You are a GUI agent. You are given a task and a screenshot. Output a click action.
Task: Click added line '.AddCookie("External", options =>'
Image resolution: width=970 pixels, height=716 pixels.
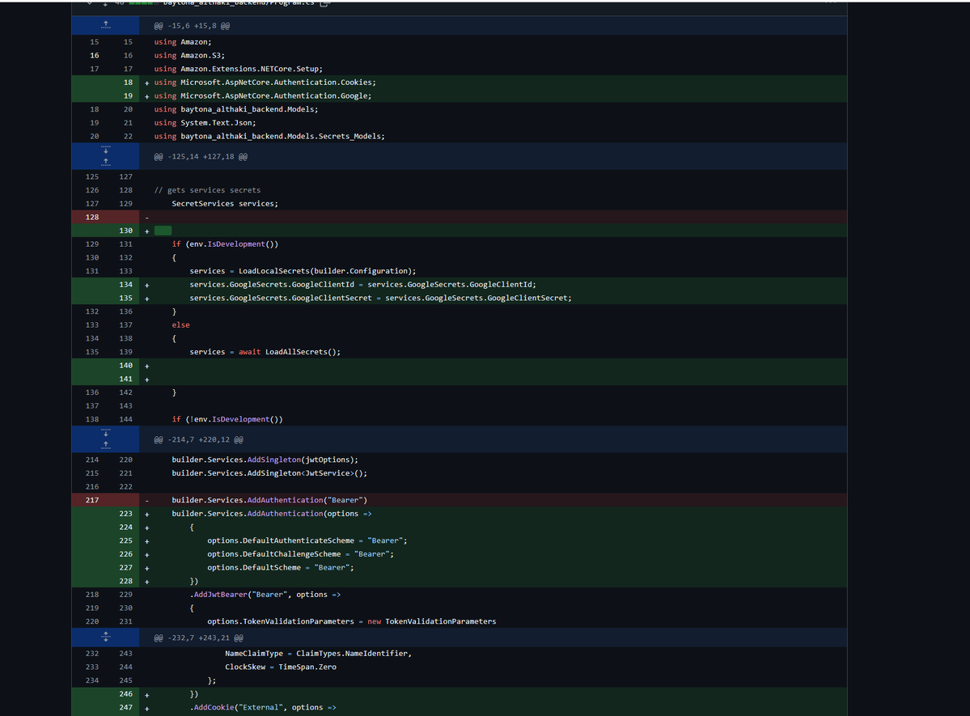pos(263,707)
